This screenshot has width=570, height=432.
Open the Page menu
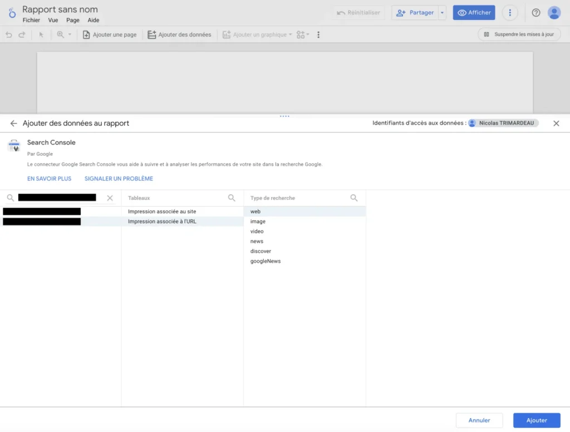click(x=73, y=20)
